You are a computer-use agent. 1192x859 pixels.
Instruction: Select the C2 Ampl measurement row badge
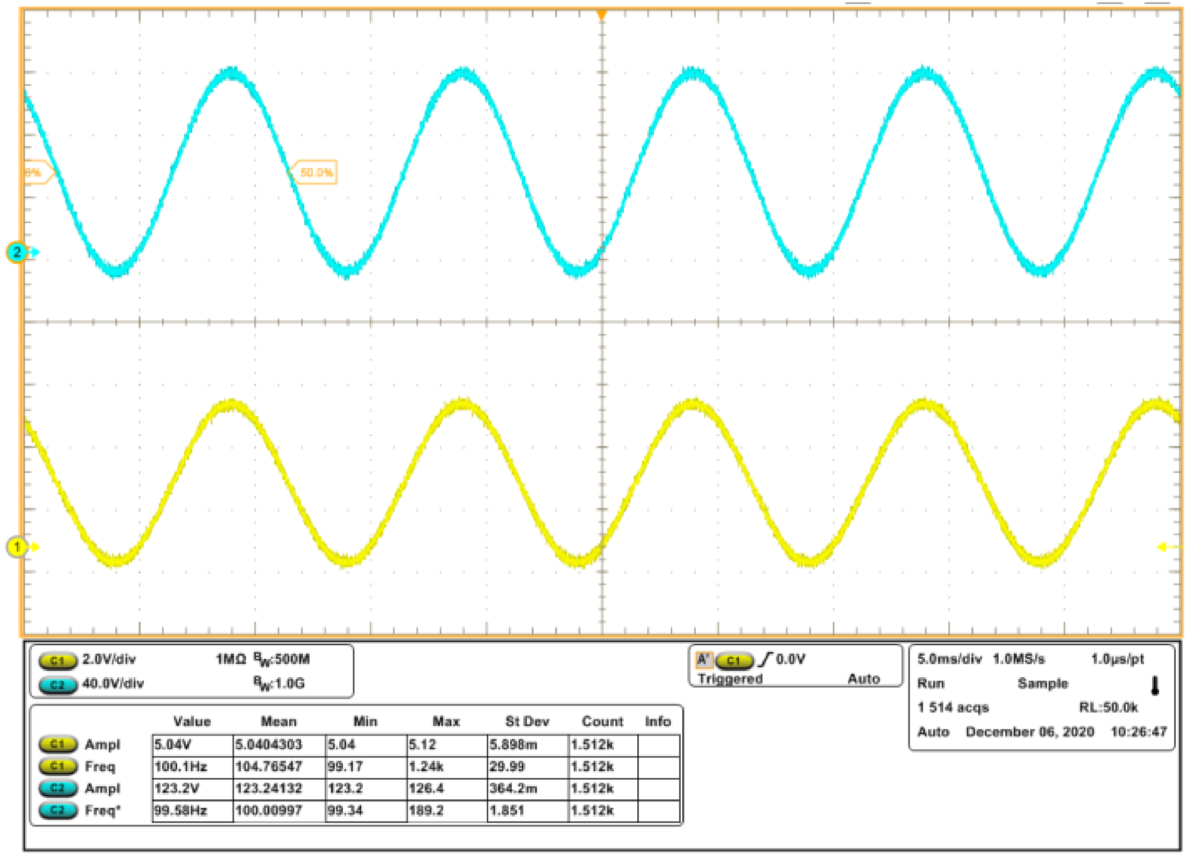58,788
